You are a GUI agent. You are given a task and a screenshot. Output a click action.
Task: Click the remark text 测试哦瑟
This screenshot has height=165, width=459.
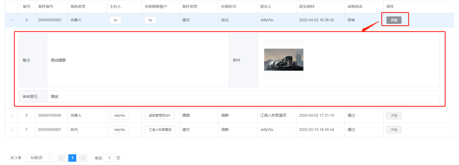[58, 60]
